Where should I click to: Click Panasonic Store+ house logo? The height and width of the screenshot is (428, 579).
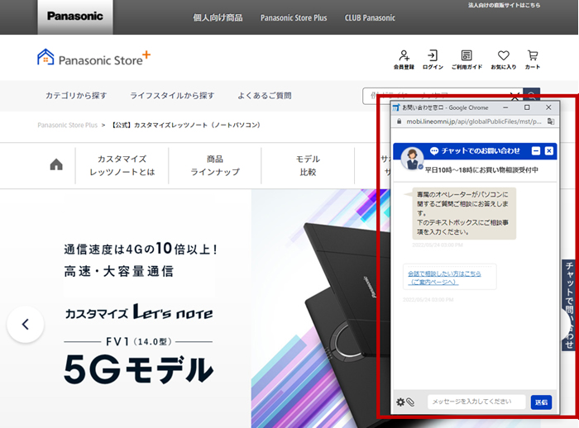click(x=93, y=58)
